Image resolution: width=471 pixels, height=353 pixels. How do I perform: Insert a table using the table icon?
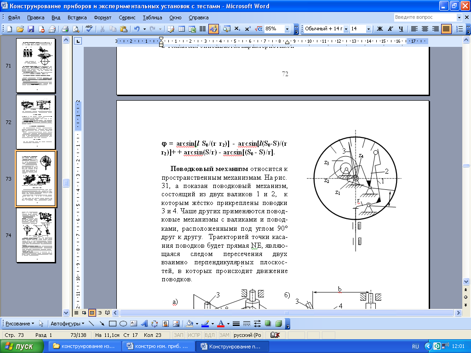coord(181,29)
